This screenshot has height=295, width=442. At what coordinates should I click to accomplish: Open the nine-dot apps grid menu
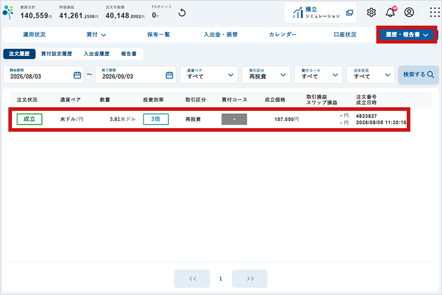[x=434, y=13]
